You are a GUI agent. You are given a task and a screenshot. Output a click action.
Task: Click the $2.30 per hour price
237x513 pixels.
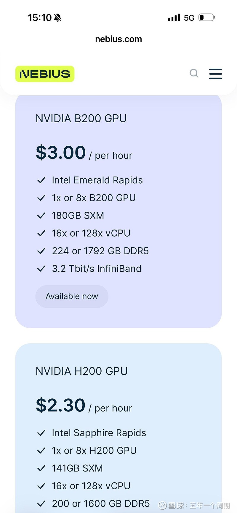(84, 406)
